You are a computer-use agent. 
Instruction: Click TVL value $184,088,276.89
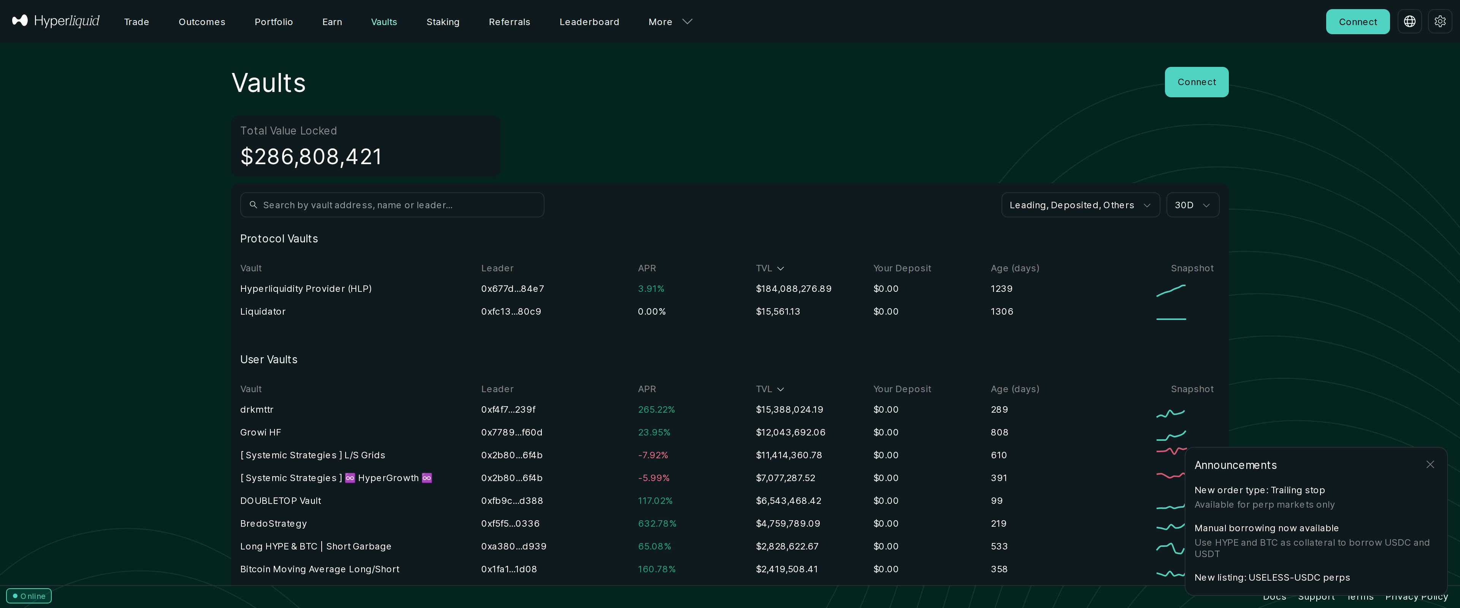pos(793,288)
